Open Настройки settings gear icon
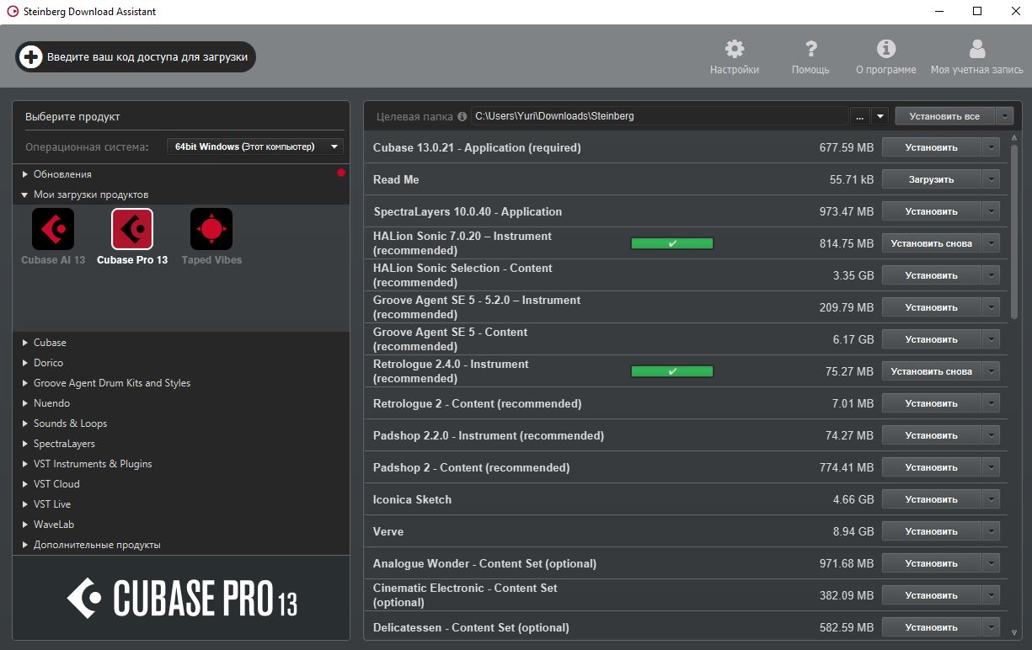 pyautogui.click(x=735, y=48)
